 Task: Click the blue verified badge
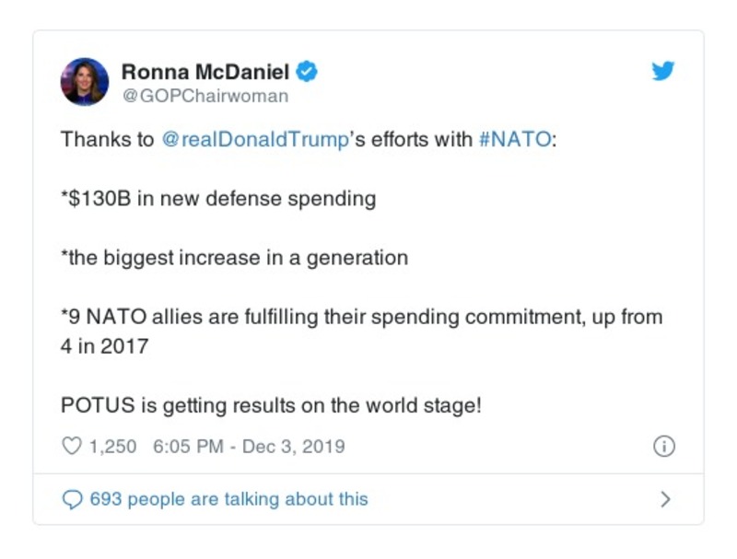(x=309, y=72)
